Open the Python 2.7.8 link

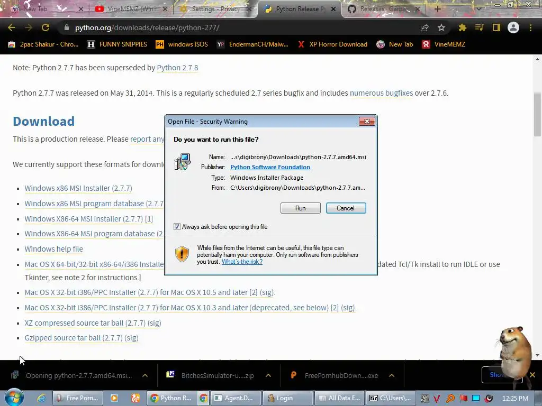pyautogui.click(x=177, y=68)
